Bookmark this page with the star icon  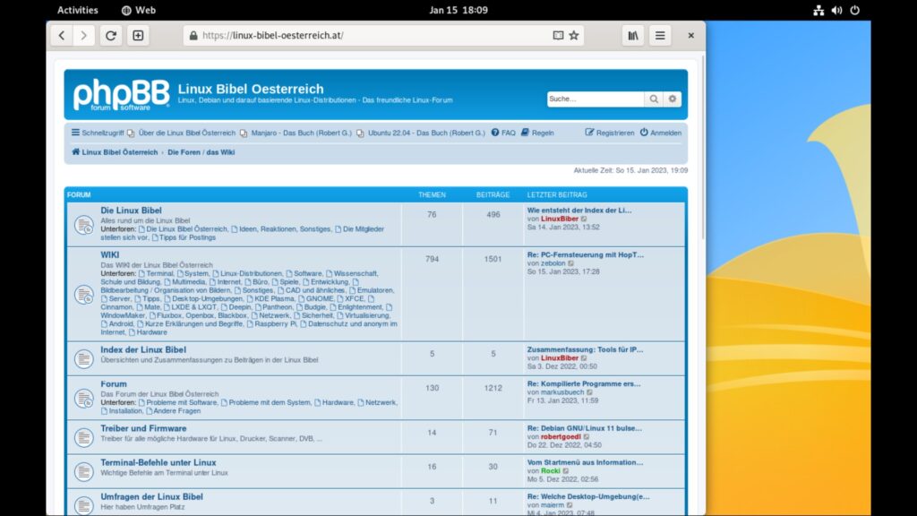click(x=574, y=36)
